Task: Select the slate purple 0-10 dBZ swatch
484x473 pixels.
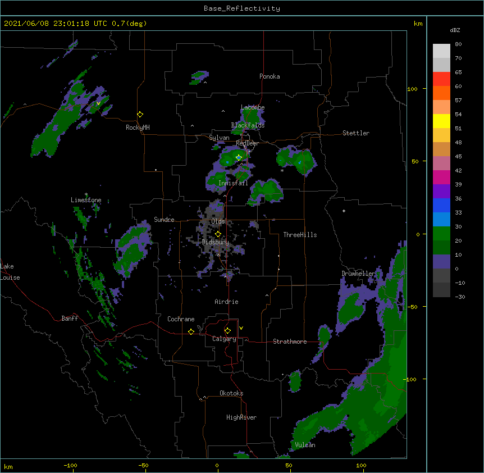Action: pos(441,262)
